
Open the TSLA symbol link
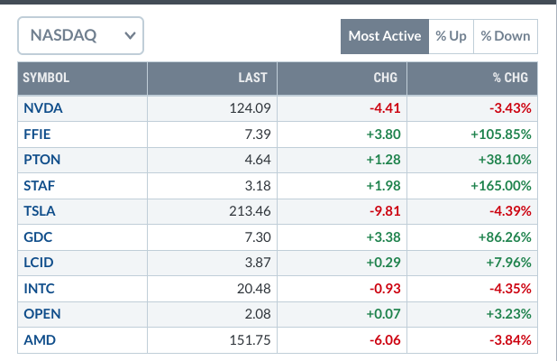tap(40, 211)
